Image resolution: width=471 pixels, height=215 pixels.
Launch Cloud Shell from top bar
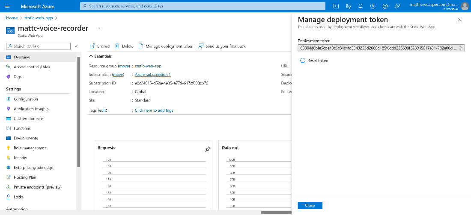[337, 6]
